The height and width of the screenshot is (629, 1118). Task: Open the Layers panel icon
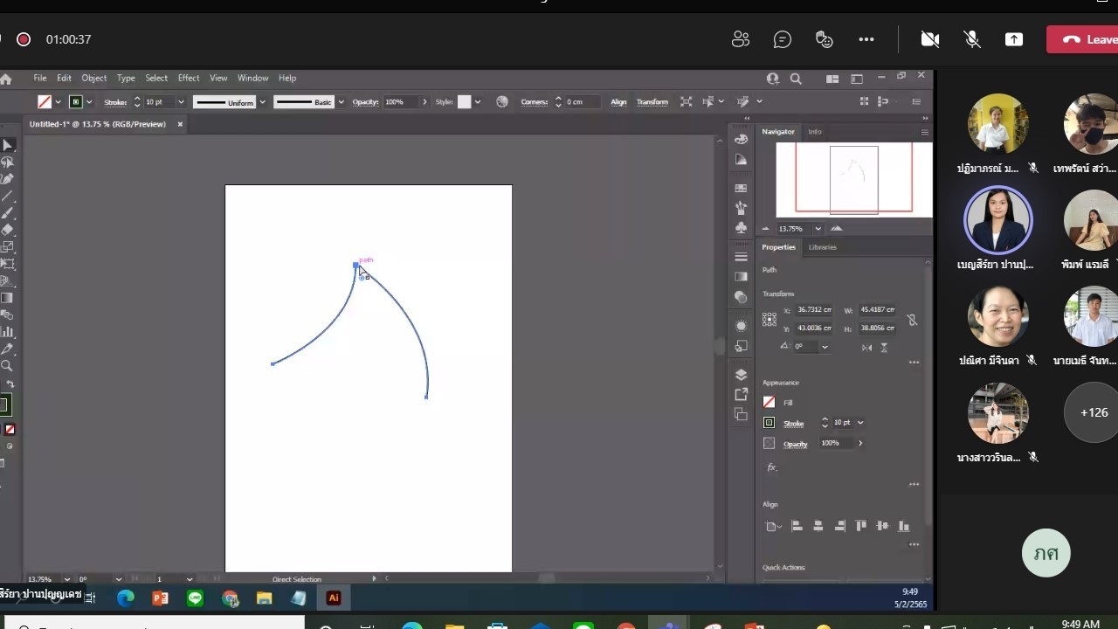click(741, 375)
